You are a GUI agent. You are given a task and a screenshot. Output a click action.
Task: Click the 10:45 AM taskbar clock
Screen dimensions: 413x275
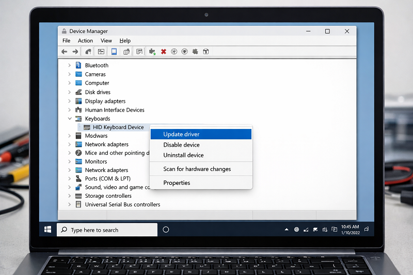coord(350,230)
